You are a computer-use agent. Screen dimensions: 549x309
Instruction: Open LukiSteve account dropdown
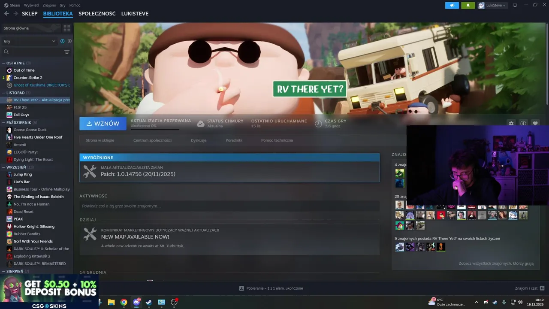492,5
